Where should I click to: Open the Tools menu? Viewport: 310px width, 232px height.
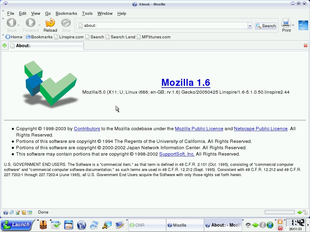click(87, 13)
